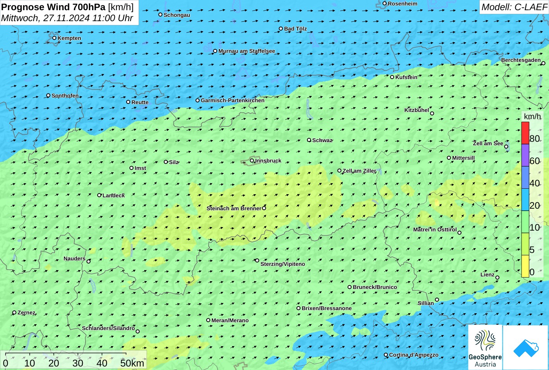Click the light blue 20–40 legend swatch

525,200
